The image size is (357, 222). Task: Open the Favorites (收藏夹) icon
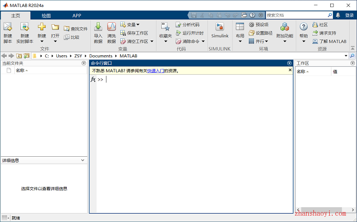point(165,27)
